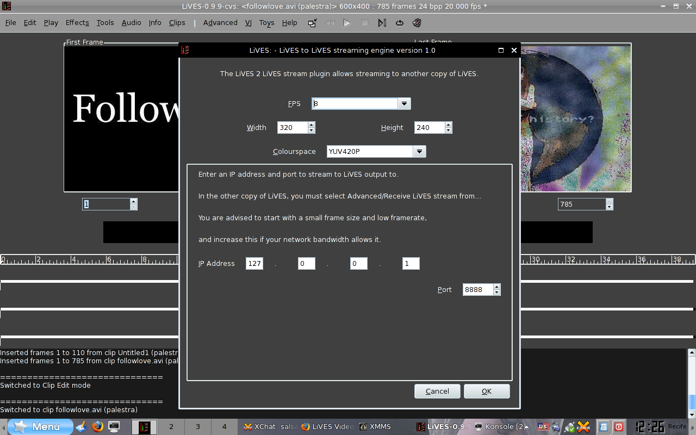Screen dimensions: 696x435
Task: Open the Audio menu
Action: (131, 23)
